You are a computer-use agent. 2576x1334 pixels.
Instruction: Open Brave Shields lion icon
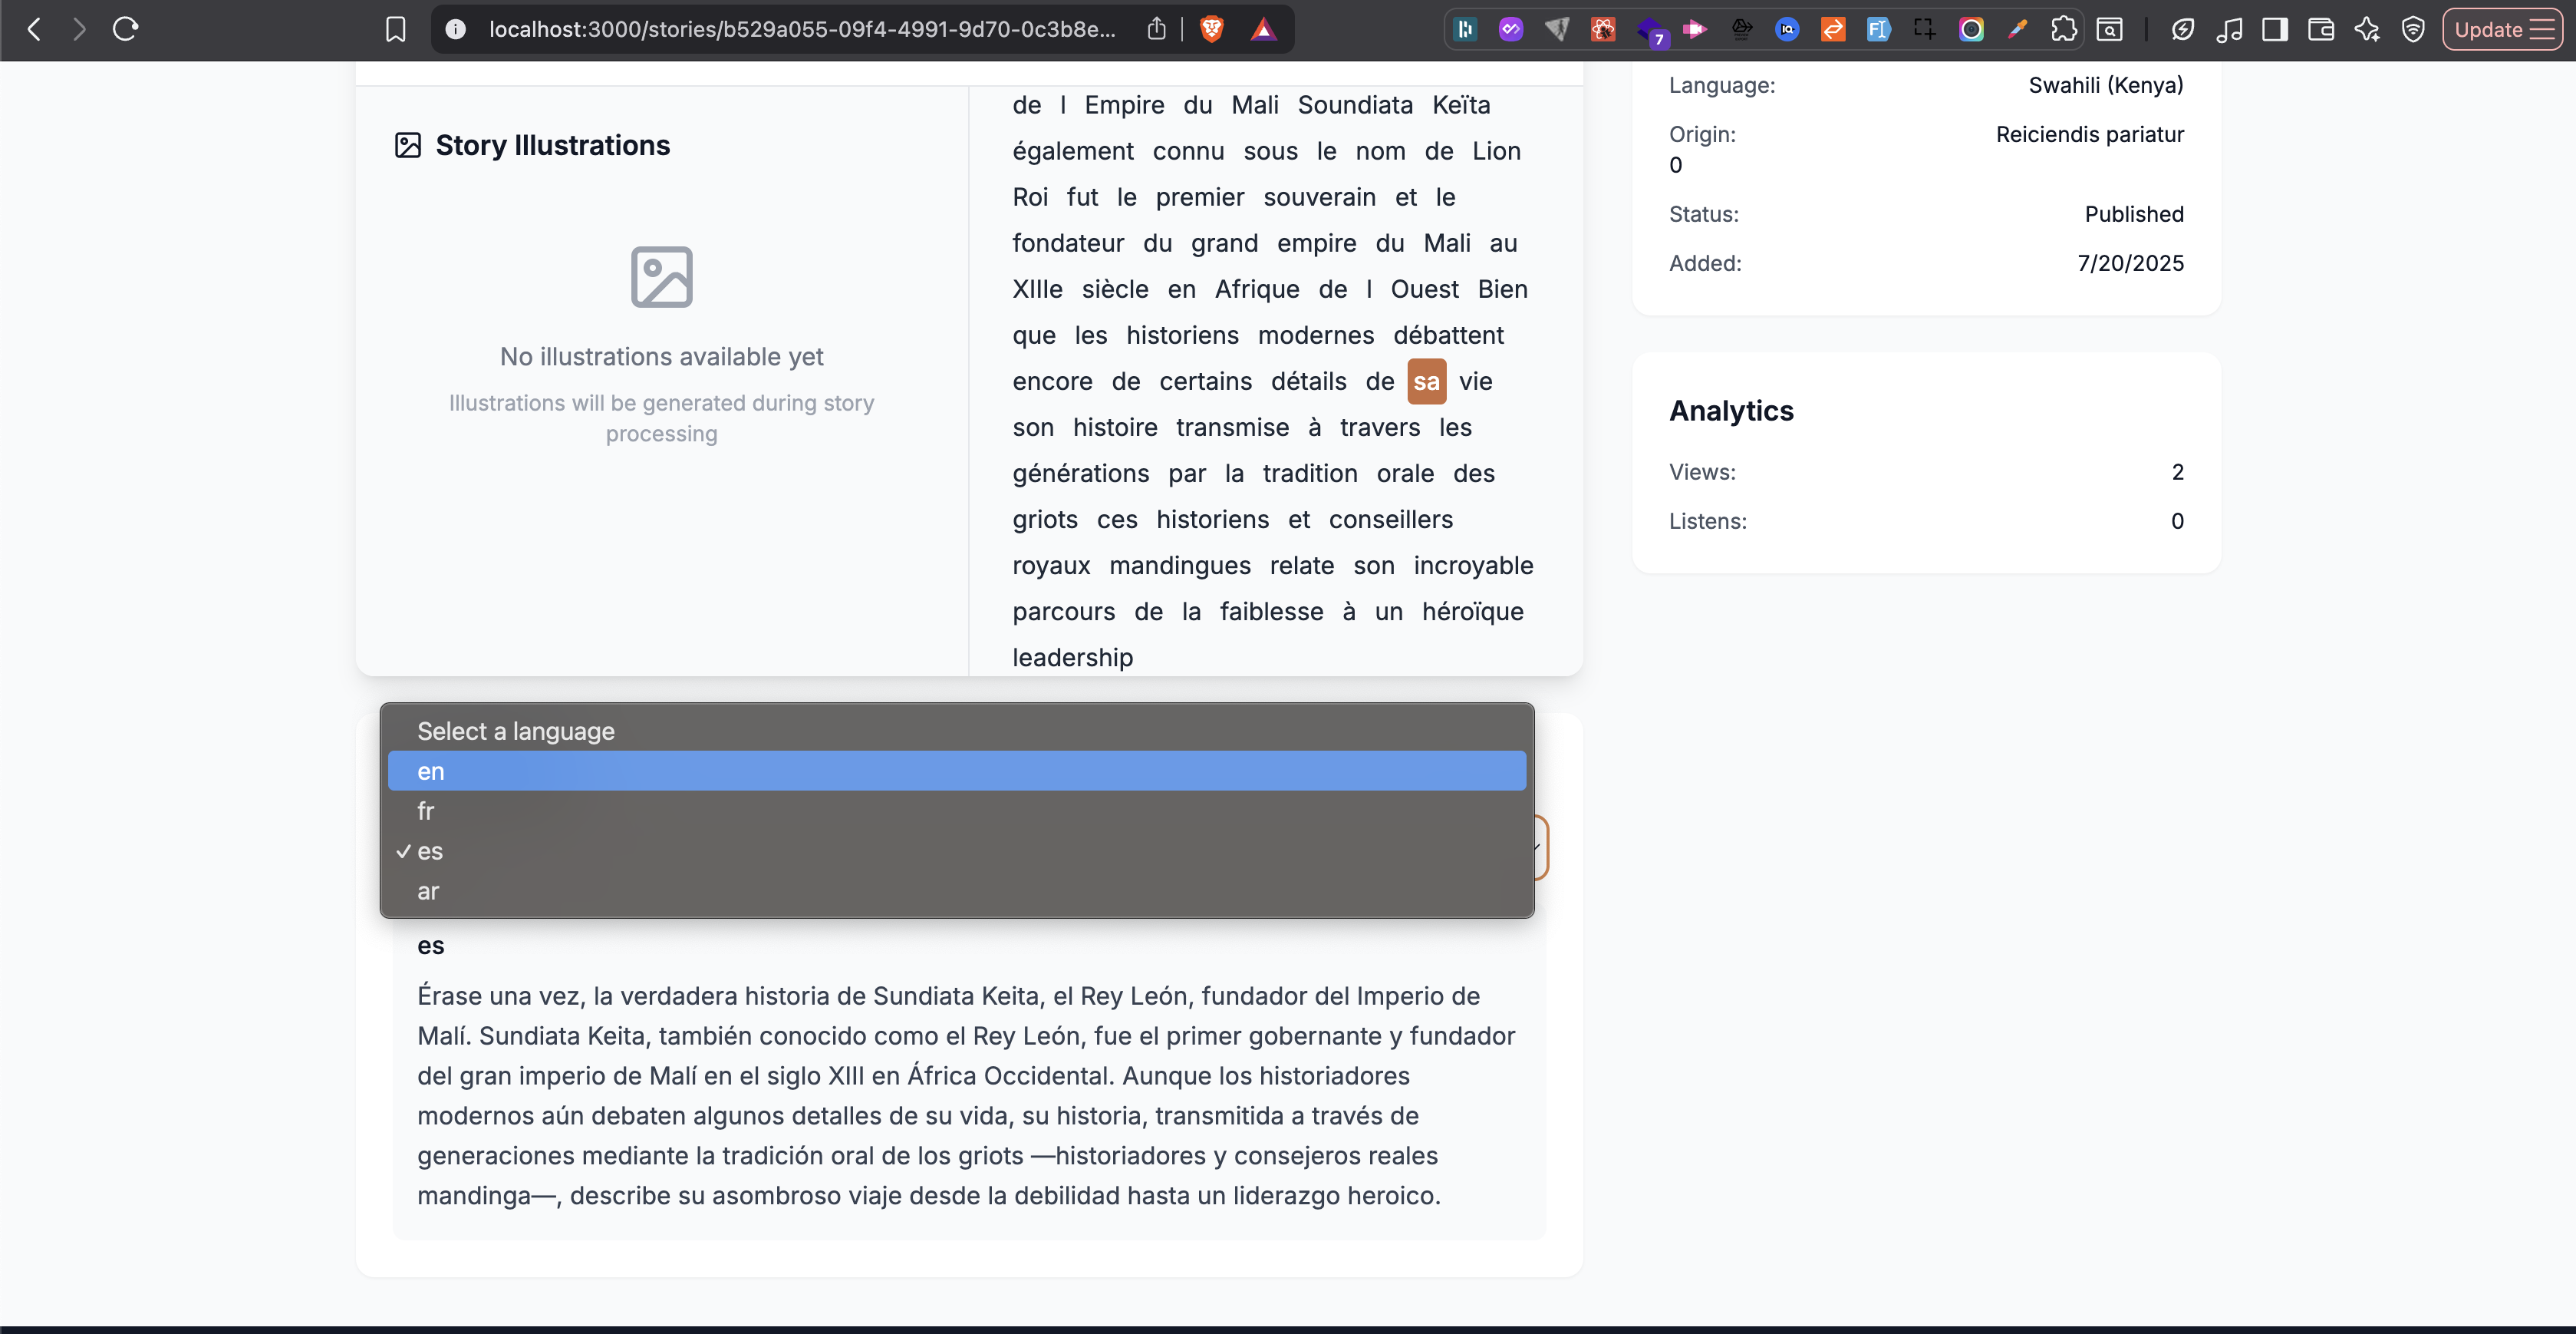click(x=1212, y=29)
